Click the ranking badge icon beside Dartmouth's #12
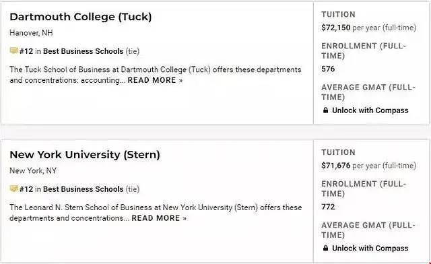The width and height of the screenshot is (431, 264). [13, 51]
